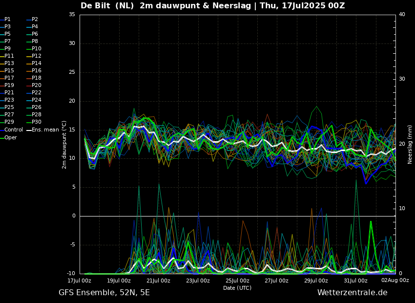415x303 pixels.
Task: Click the GFS Ensemble, 52N, 5E caption
Action: pos(104,293)
